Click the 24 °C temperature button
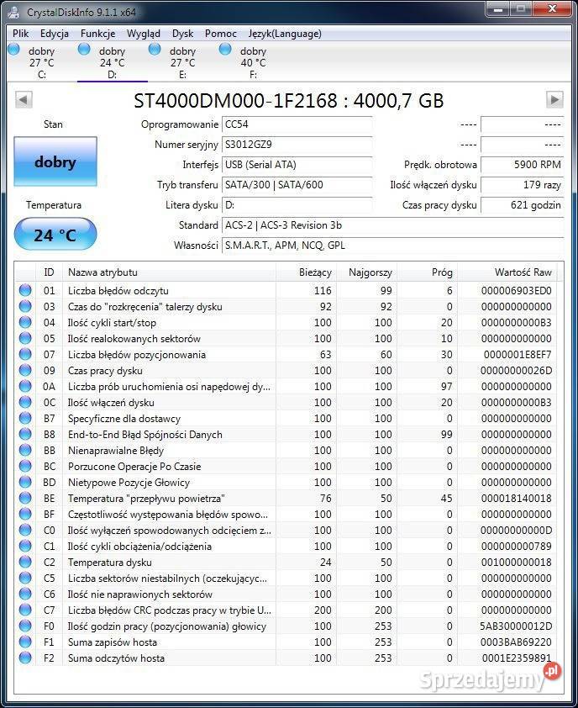578x708 pixels. pyautogui.click(x=55, y=235)
